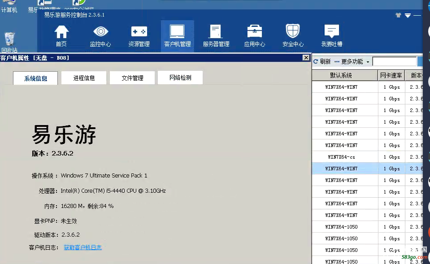The width and height of the screenshot is (430, 264).
Task: Click the 显卡PNP 未生效 value
Action: [x=69, y=221]
